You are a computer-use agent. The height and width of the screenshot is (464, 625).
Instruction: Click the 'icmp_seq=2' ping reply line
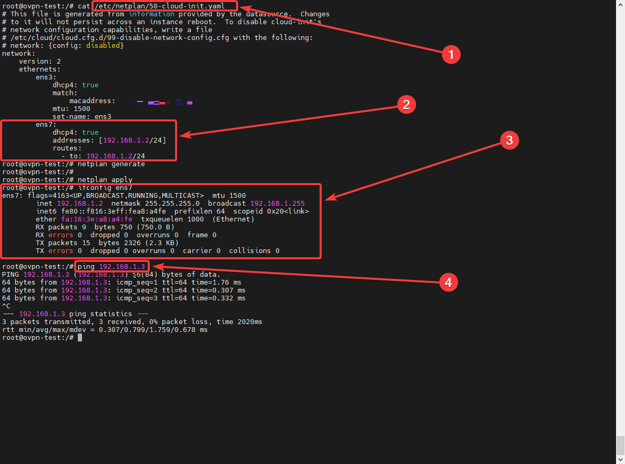pos(124,290)
